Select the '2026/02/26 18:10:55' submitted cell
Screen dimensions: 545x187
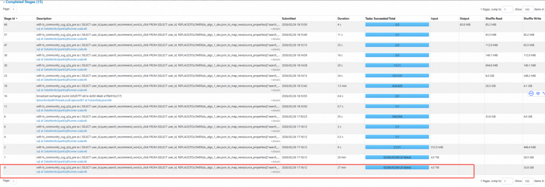click(x=294, y=96)
